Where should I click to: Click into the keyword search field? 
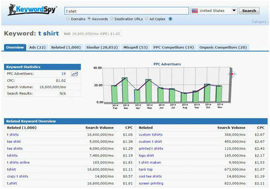click(127, 11)
